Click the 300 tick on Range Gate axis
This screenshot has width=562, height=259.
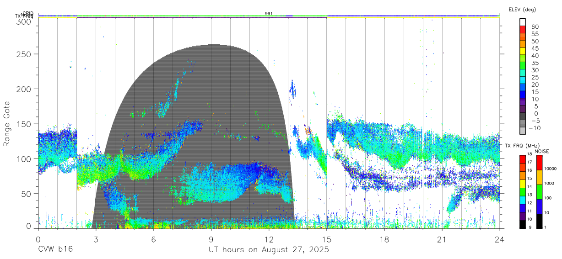(24, 21)
